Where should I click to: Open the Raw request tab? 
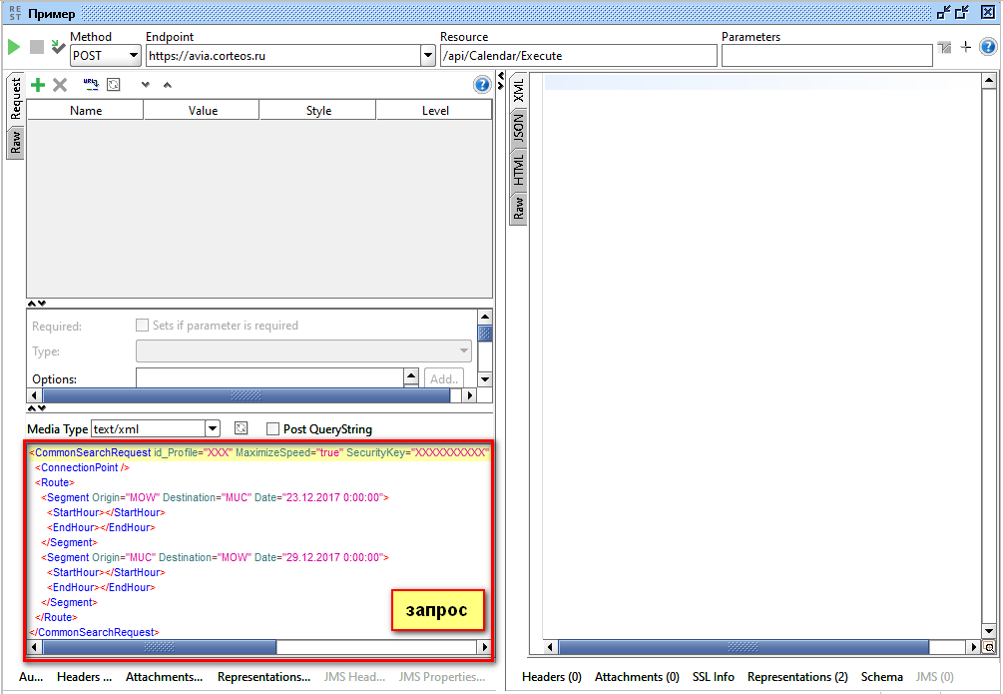pyautogui.click(x=15, y=142)
